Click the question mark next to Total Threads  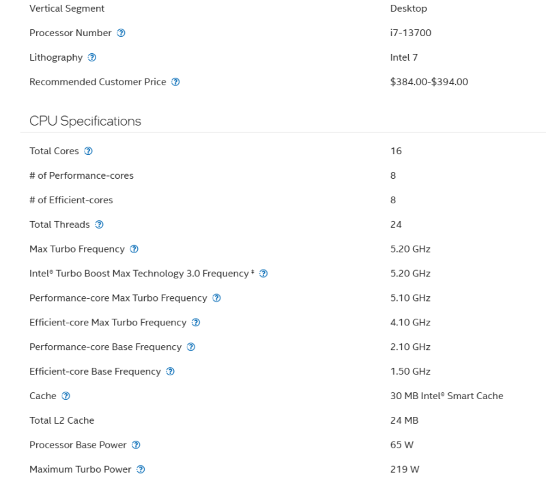[x=100, y=224]
